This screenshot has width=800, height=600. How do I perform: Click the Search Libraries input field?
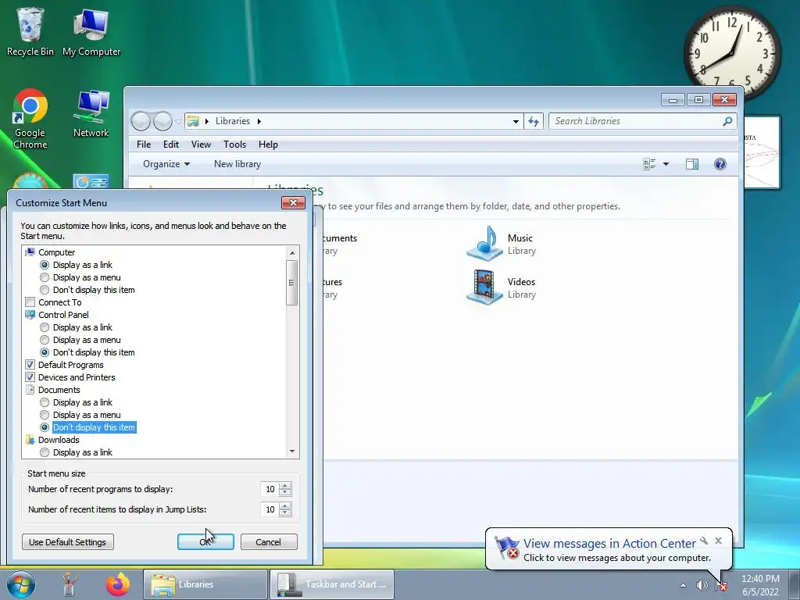point(635,121)
